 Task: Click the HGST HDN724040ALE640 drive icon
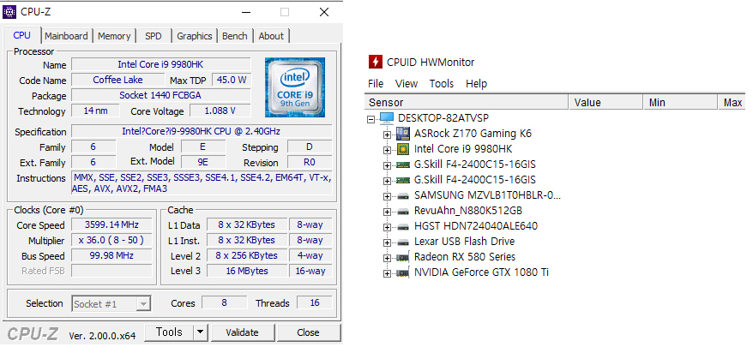tap(403, 226)
